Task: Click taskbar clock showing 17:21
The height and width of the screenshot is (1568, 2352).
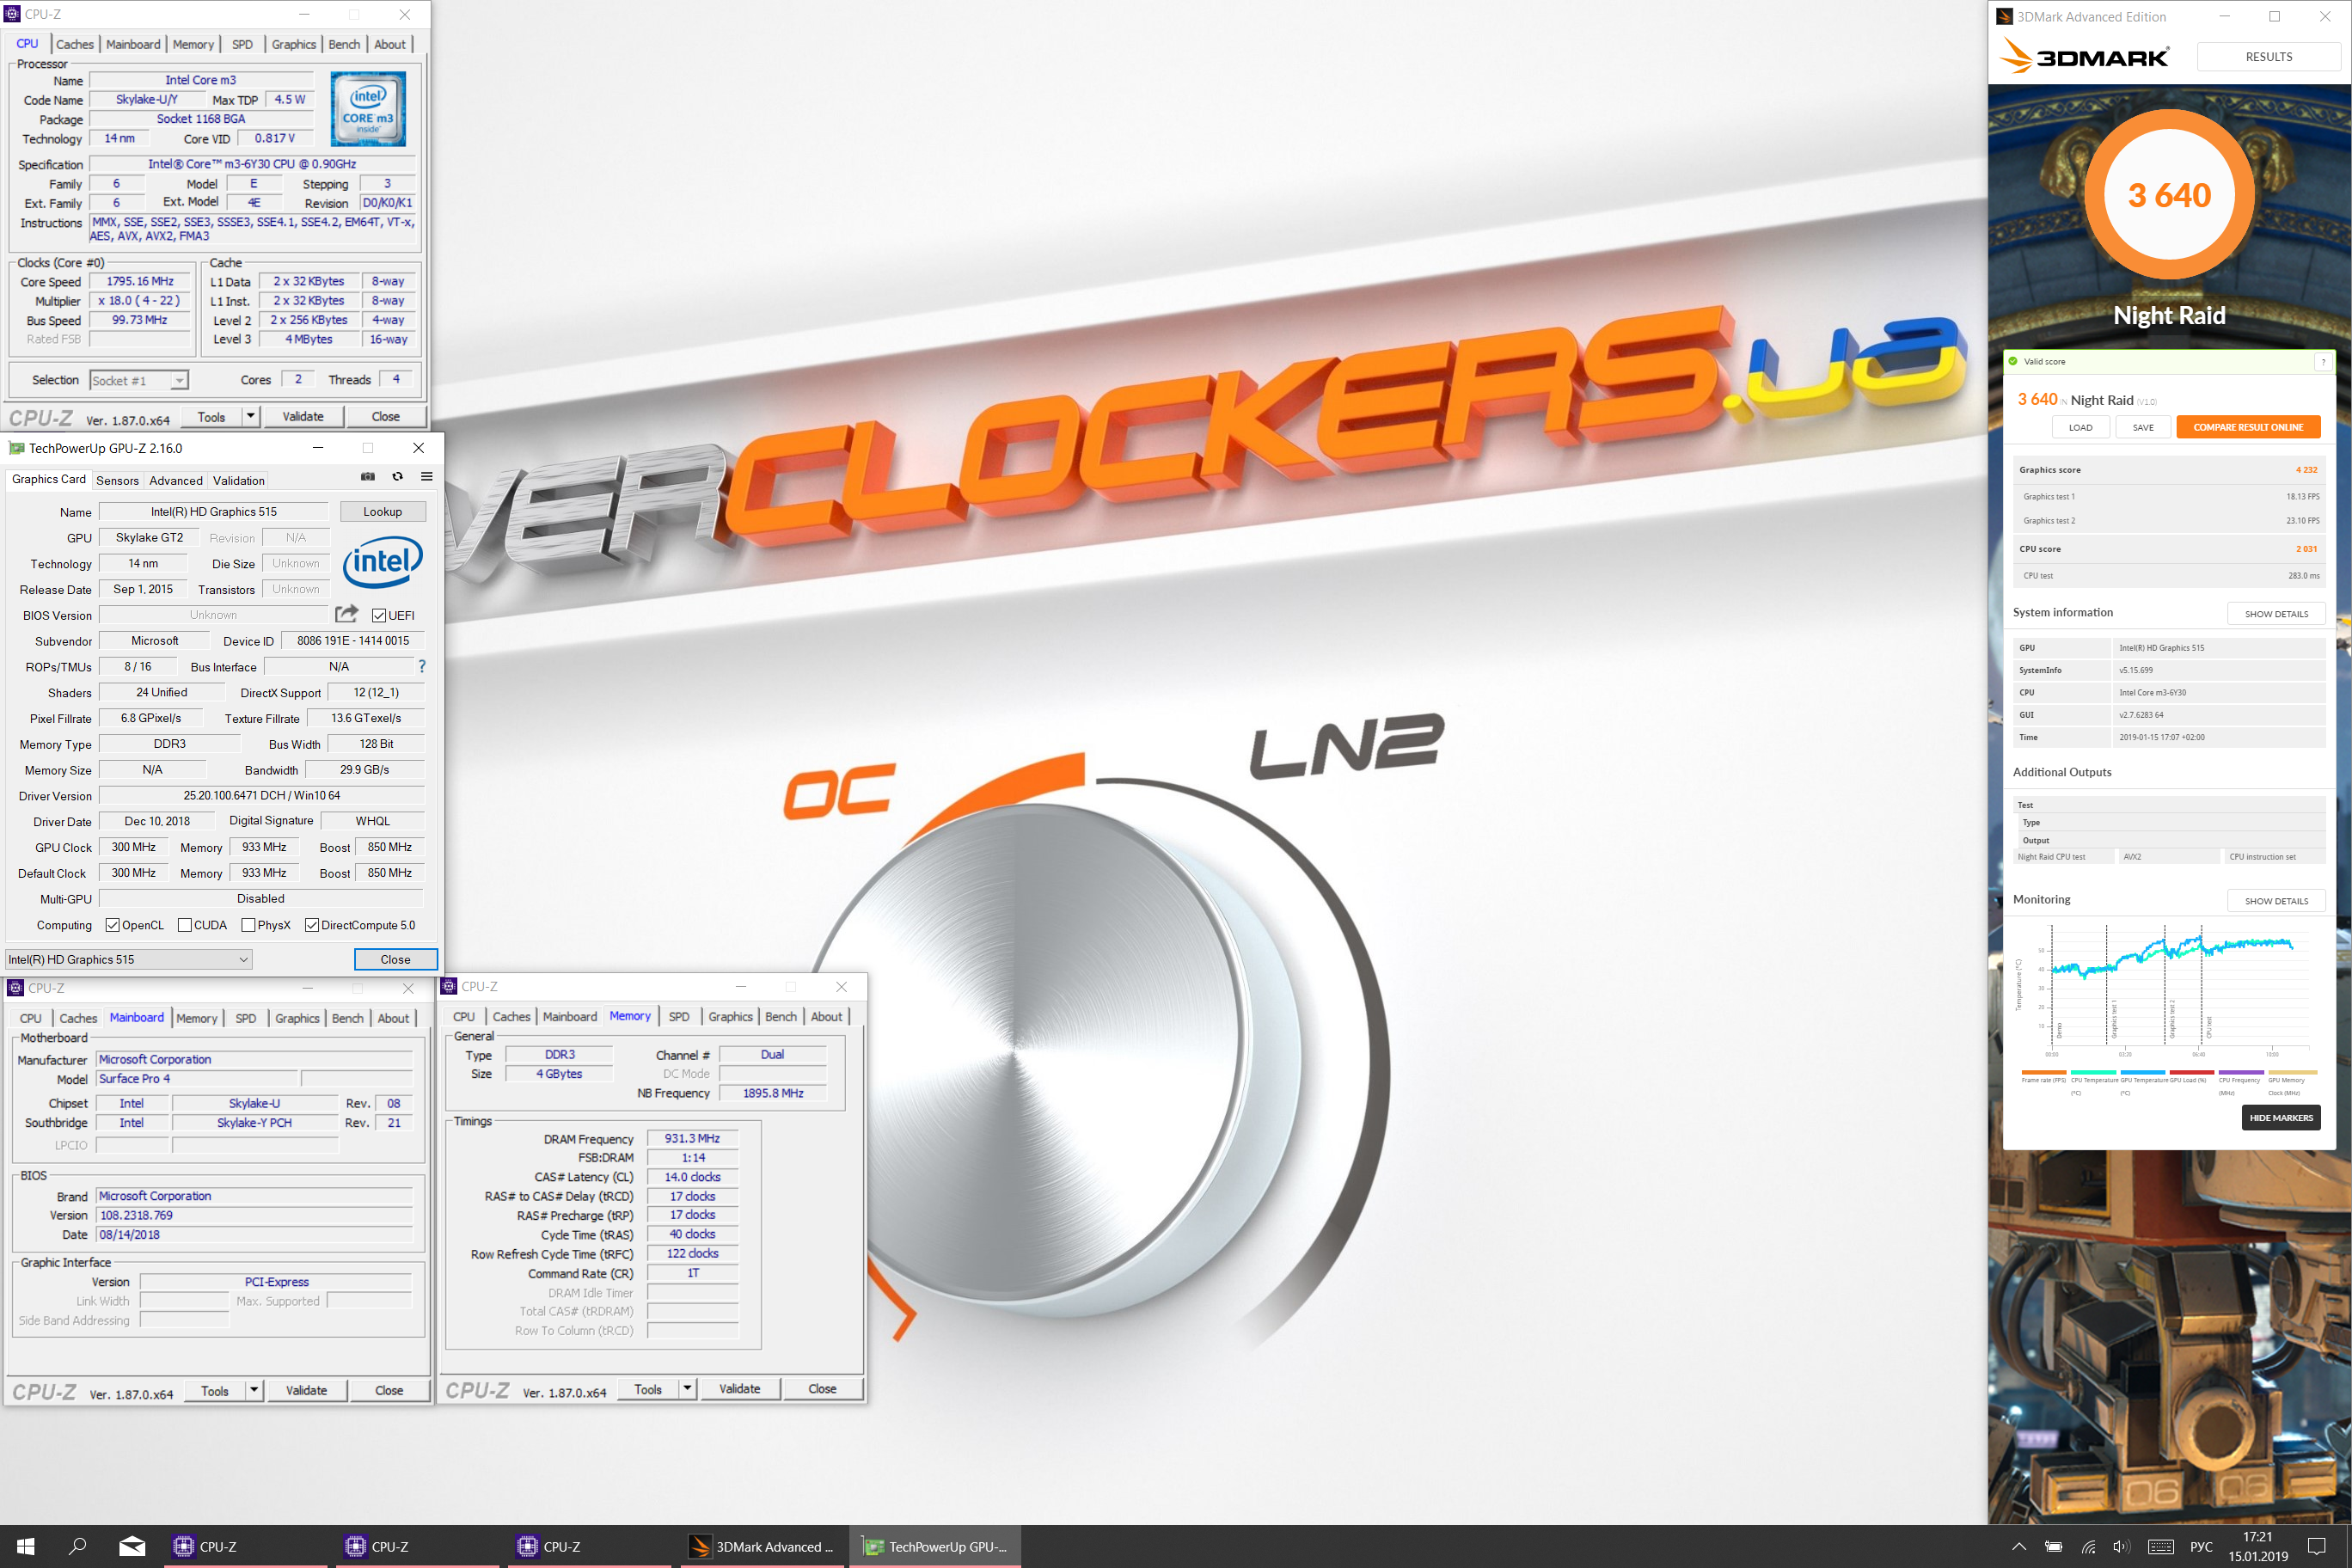Action: (x=2257, y=1546)
